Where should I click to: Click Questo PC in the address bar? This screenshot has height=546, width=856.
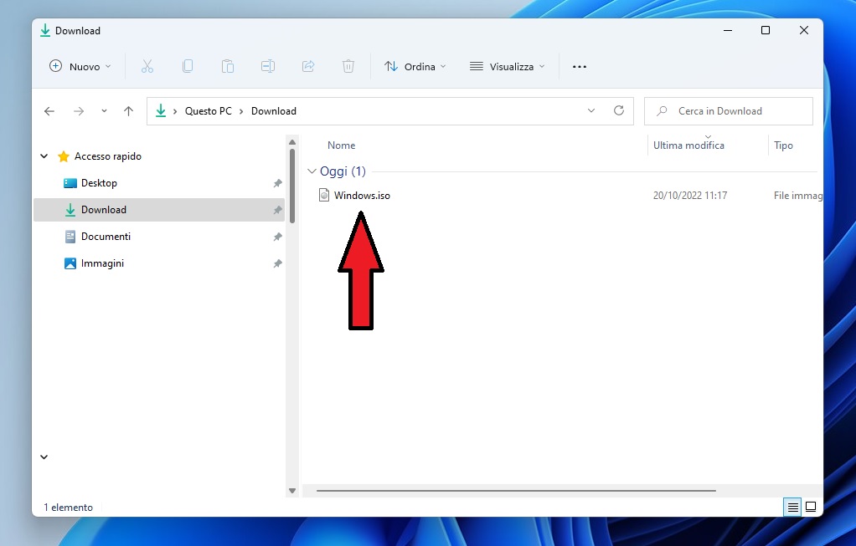tap(209, 111)
